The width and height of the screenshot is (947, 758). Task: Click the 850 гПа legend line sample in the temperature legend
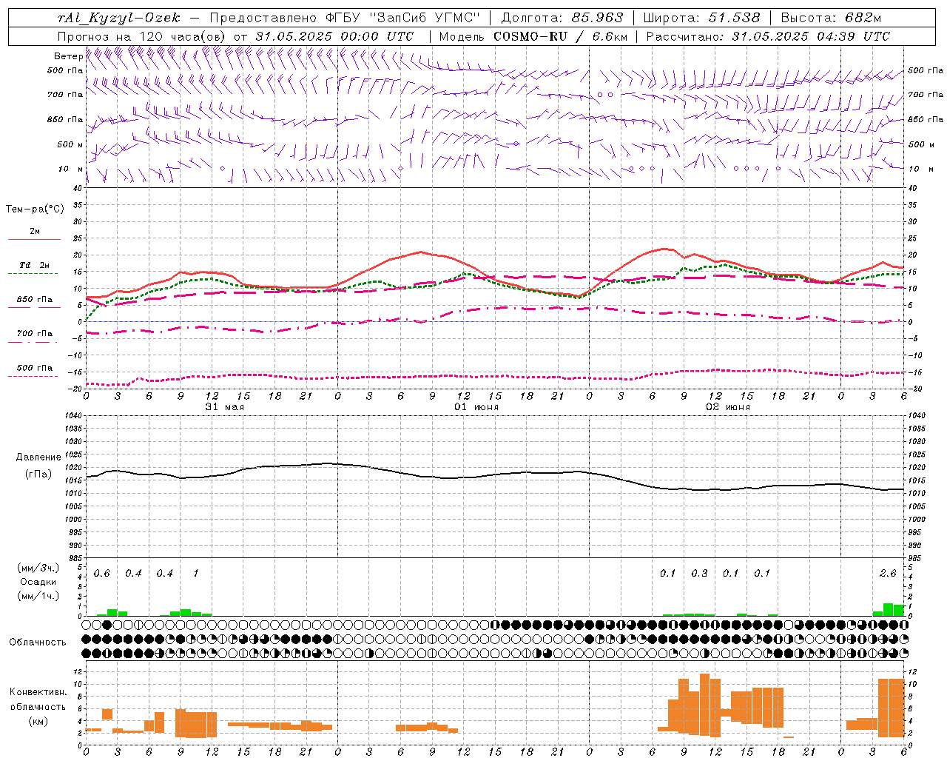tap(34, 307)
